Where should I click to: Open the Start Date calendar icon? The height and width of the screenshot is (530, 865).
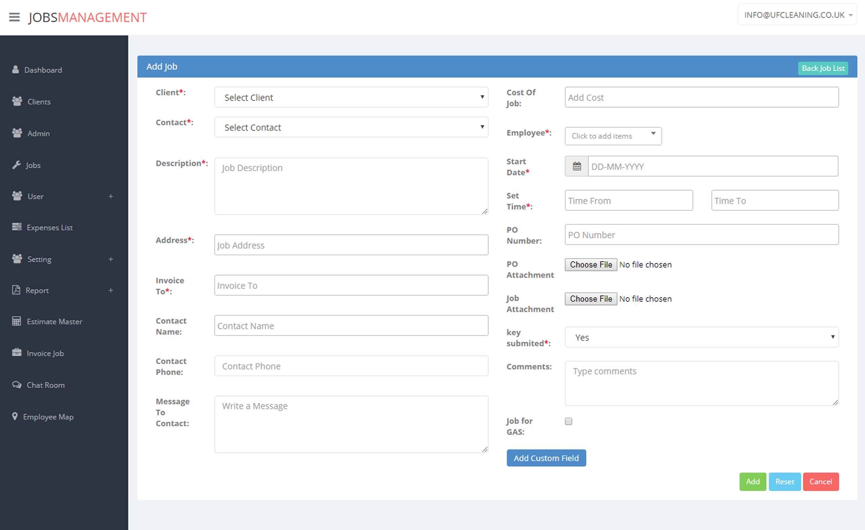(576, 166)
